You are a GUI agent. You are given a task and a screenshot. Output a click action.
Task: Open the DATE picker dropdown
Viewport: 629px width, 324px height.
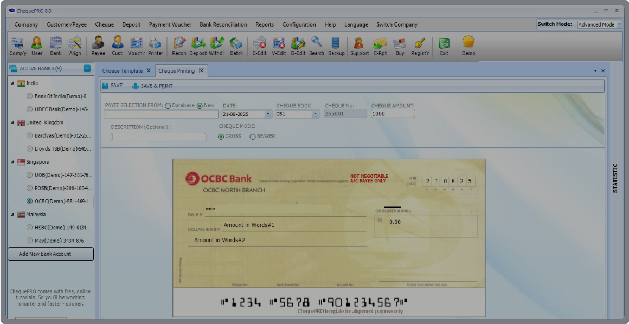[x=268, y=114]
